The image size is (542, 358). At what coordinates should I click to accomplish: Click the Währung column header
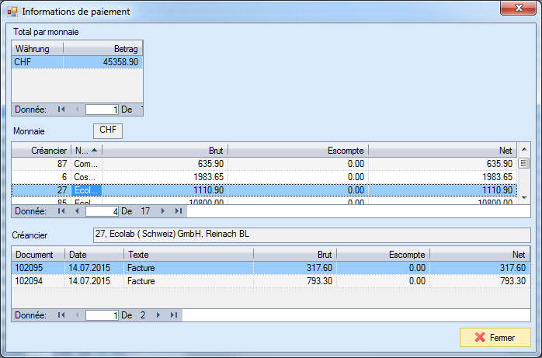(37, 48)
